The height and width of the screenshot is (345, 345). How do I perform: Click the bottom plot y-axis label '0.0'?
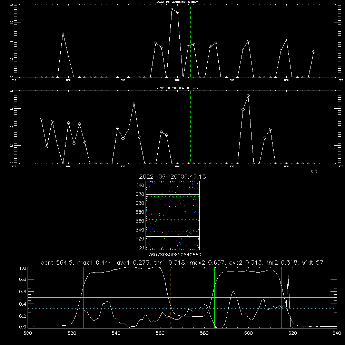(x=23, y=327)
